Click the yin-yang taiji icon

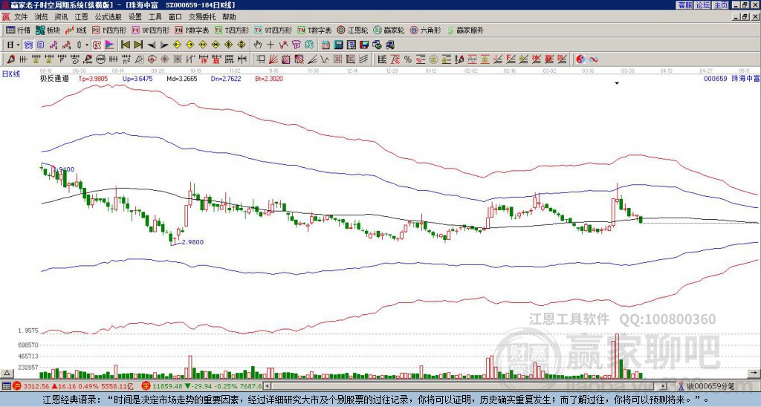point(581,59)
